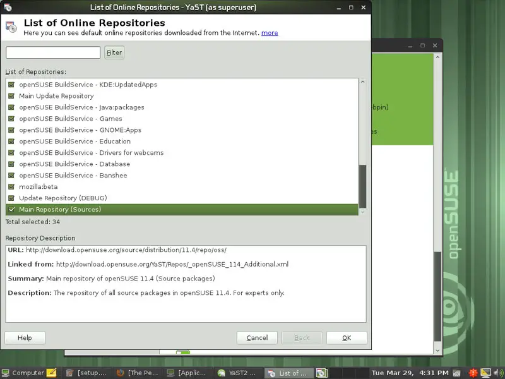
Task: Switch to the [Applic... taskbar window
Action: tap(187, 373)
